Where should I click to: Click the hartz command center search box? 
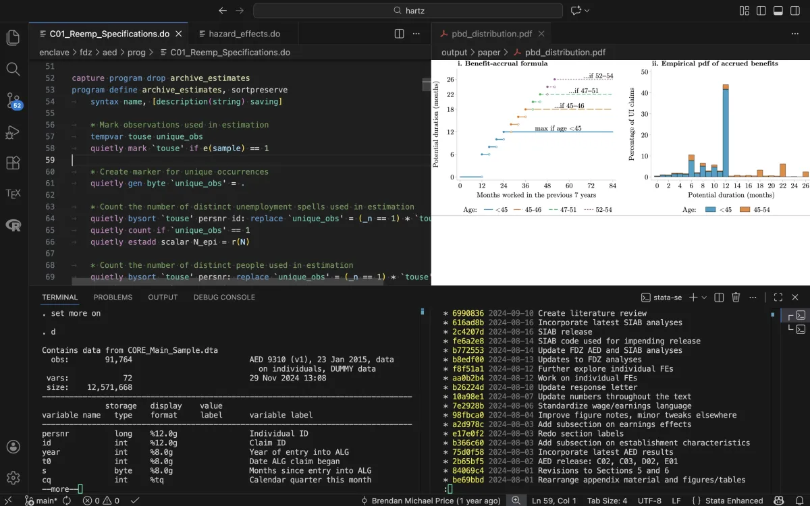coord(408,11)
